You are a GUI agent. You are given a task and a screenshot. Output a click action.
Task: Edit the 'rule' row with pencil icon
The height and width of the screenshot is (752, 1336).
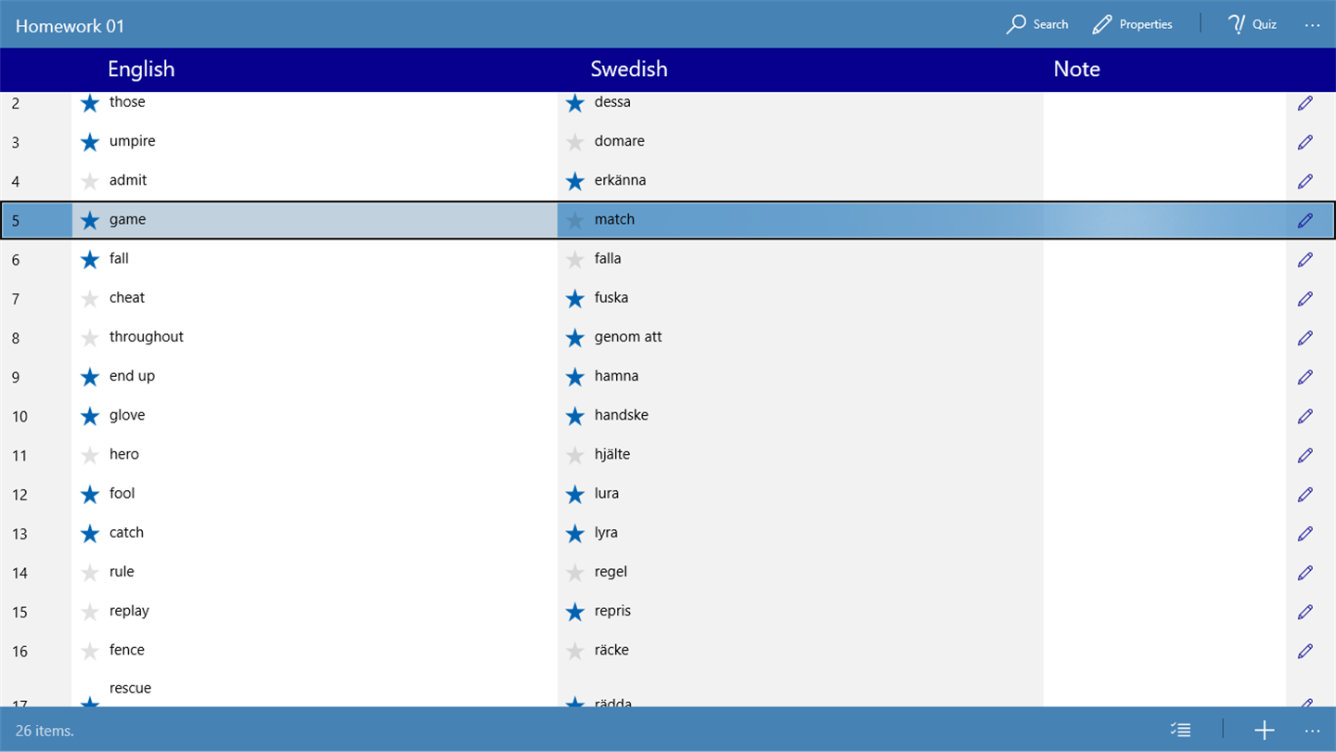pyautogui.click(x=1305, y=573)
